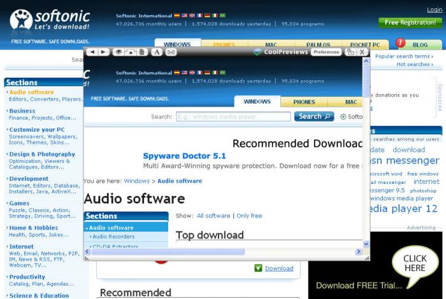Click Windows breadcrumb link in preview
This screenshot has height=299, width=446.
click(137, 181)
